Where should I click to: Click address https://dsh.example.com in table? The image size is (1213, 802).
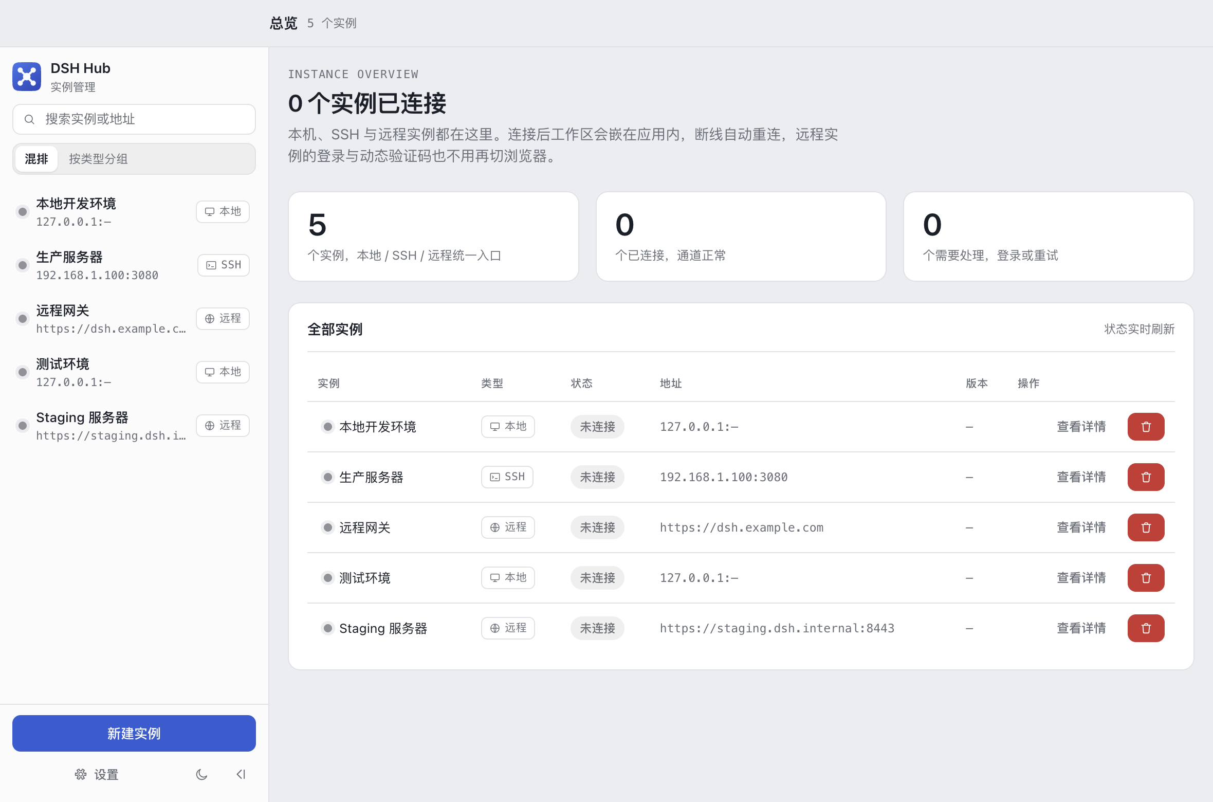pyautogui.click(x=742, y=527)
